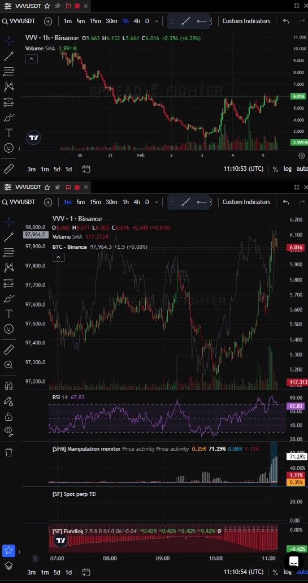Toggle magnet mode in bottom chart
Screen dimensions: 308x583
point(9,386)
